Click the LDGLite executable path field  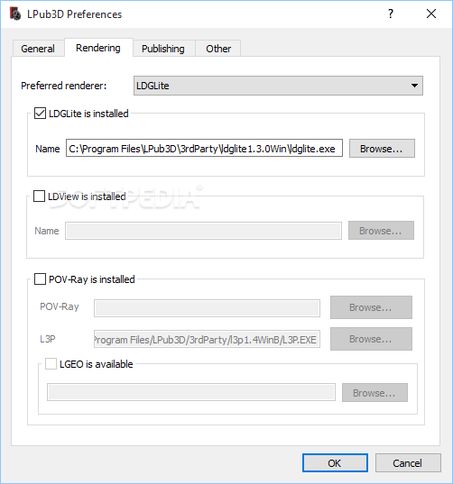pos(204,148)
